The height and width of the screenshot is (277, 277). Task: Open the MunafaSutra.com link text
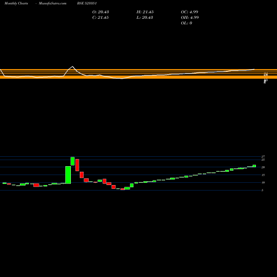coord(53,3)
